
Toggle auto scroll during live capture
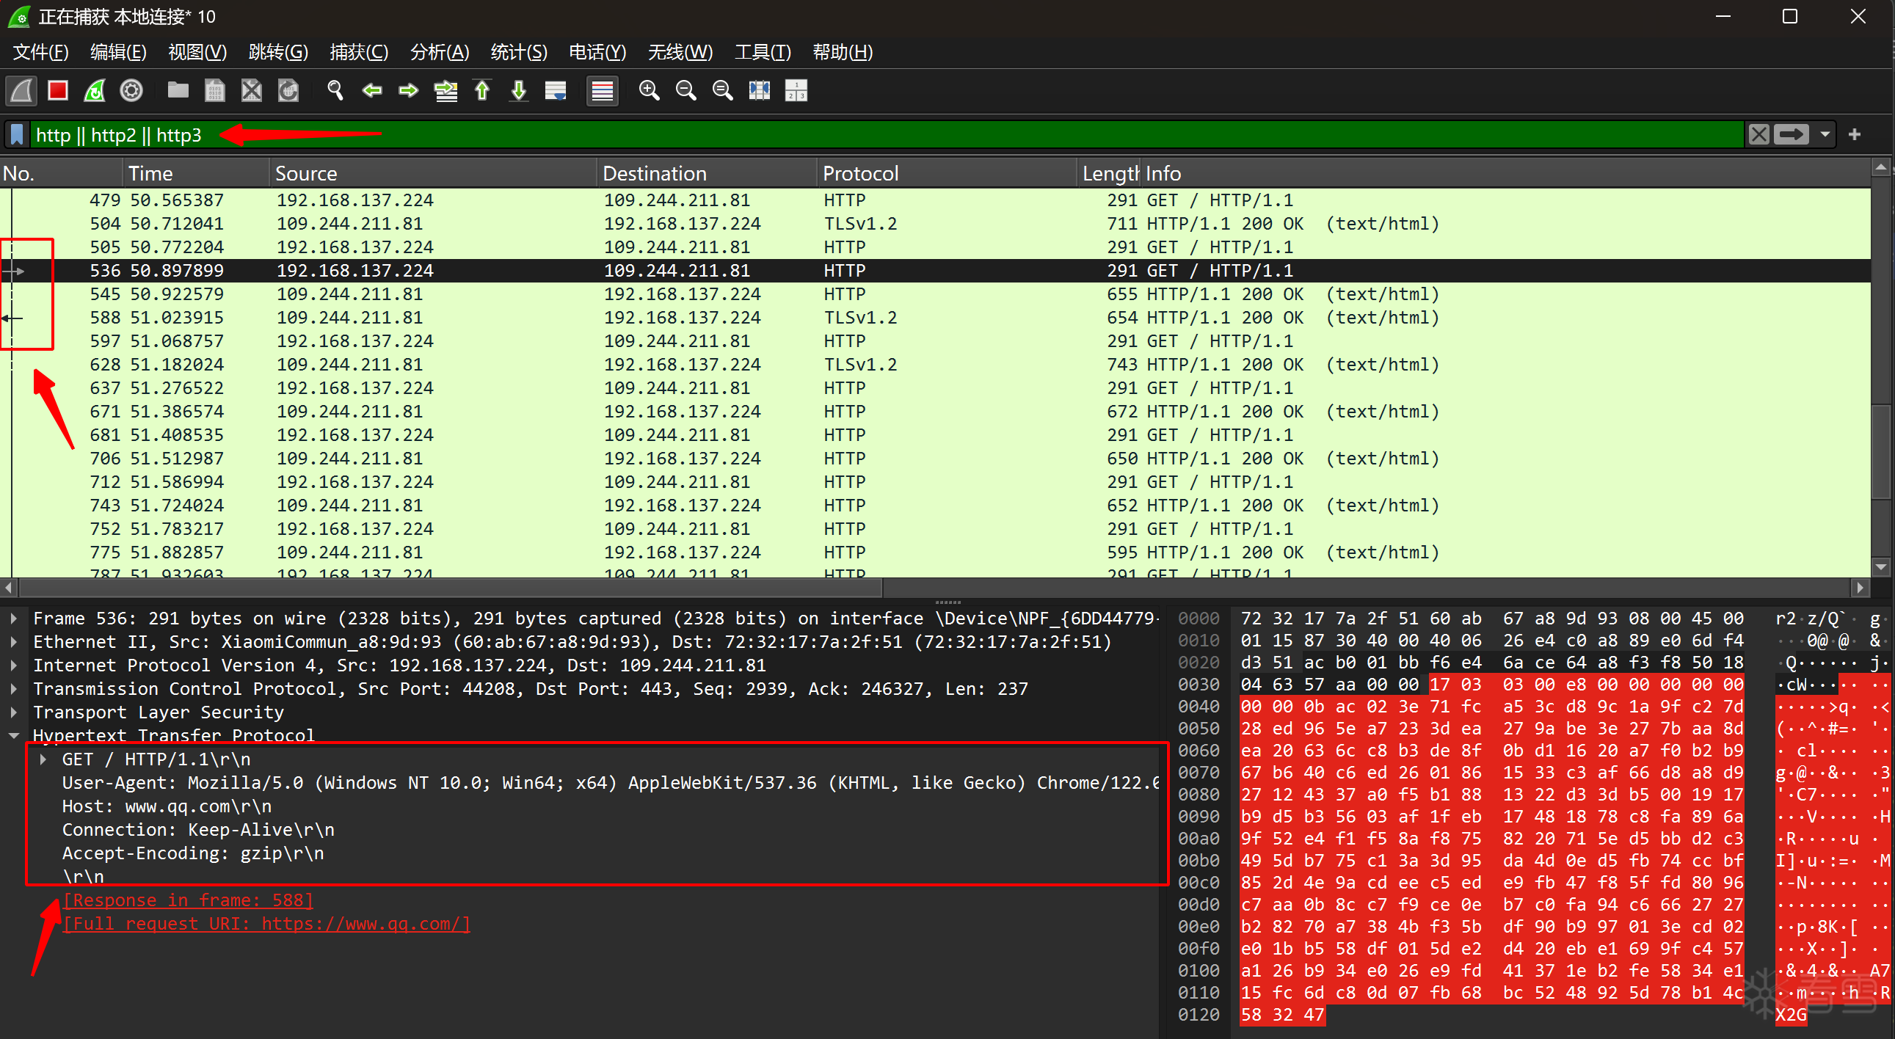point(556,90)
